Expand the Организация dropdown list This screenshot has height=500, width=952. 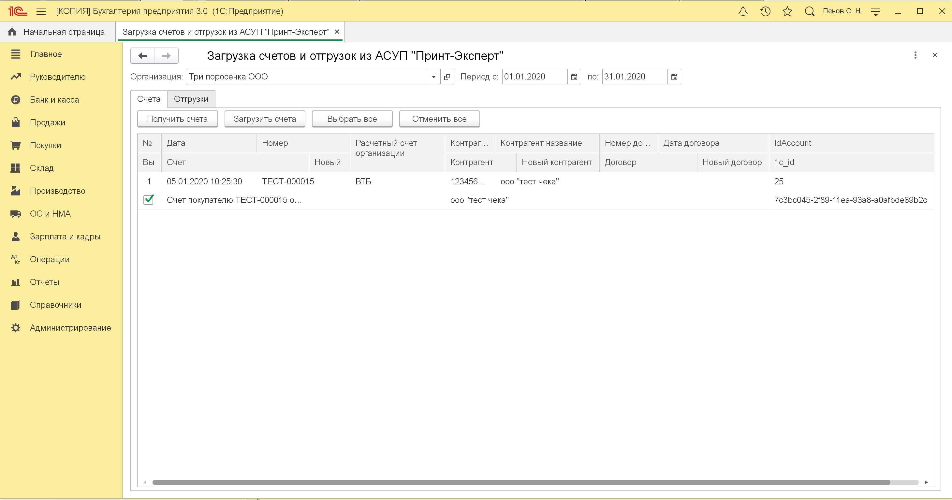pos(433,77)
